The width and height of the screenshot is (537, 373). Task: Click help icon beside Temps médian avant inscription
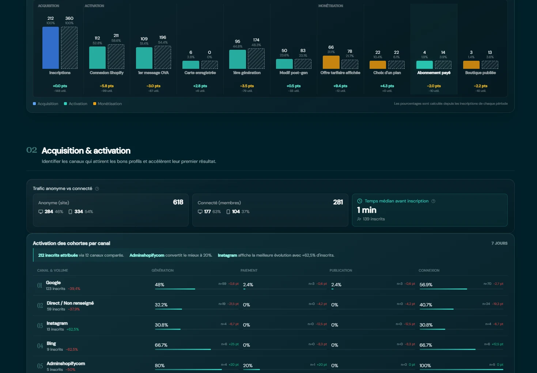433,201
